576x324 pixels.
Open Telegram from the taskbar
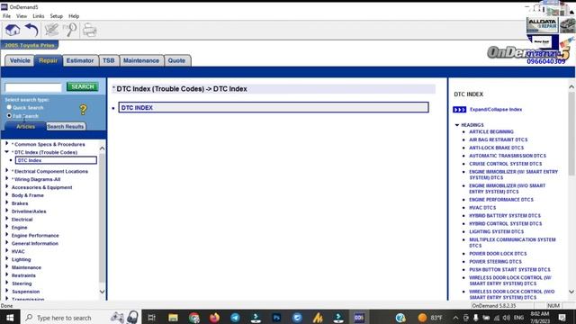click(235, 318)
